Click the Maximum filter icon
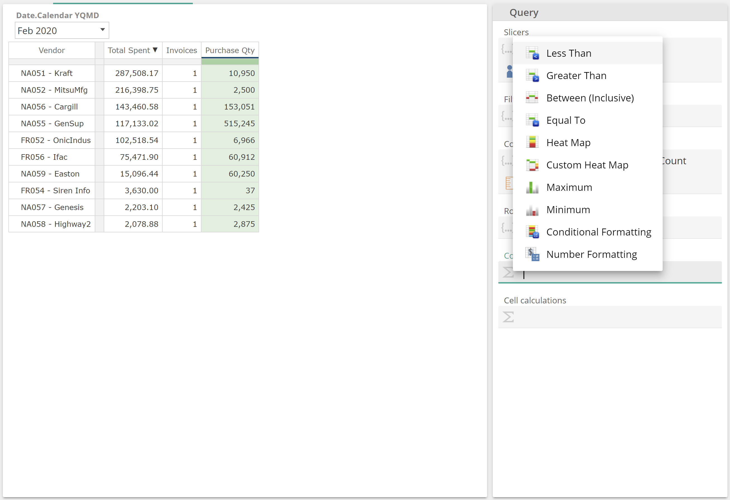The width and height of the screenshot is (730, 500). [532, 187]
